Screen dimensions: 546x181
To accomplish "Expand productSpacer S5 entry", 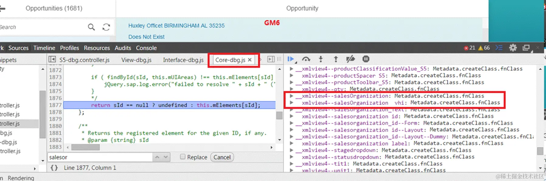I will [x=291, y=75].
